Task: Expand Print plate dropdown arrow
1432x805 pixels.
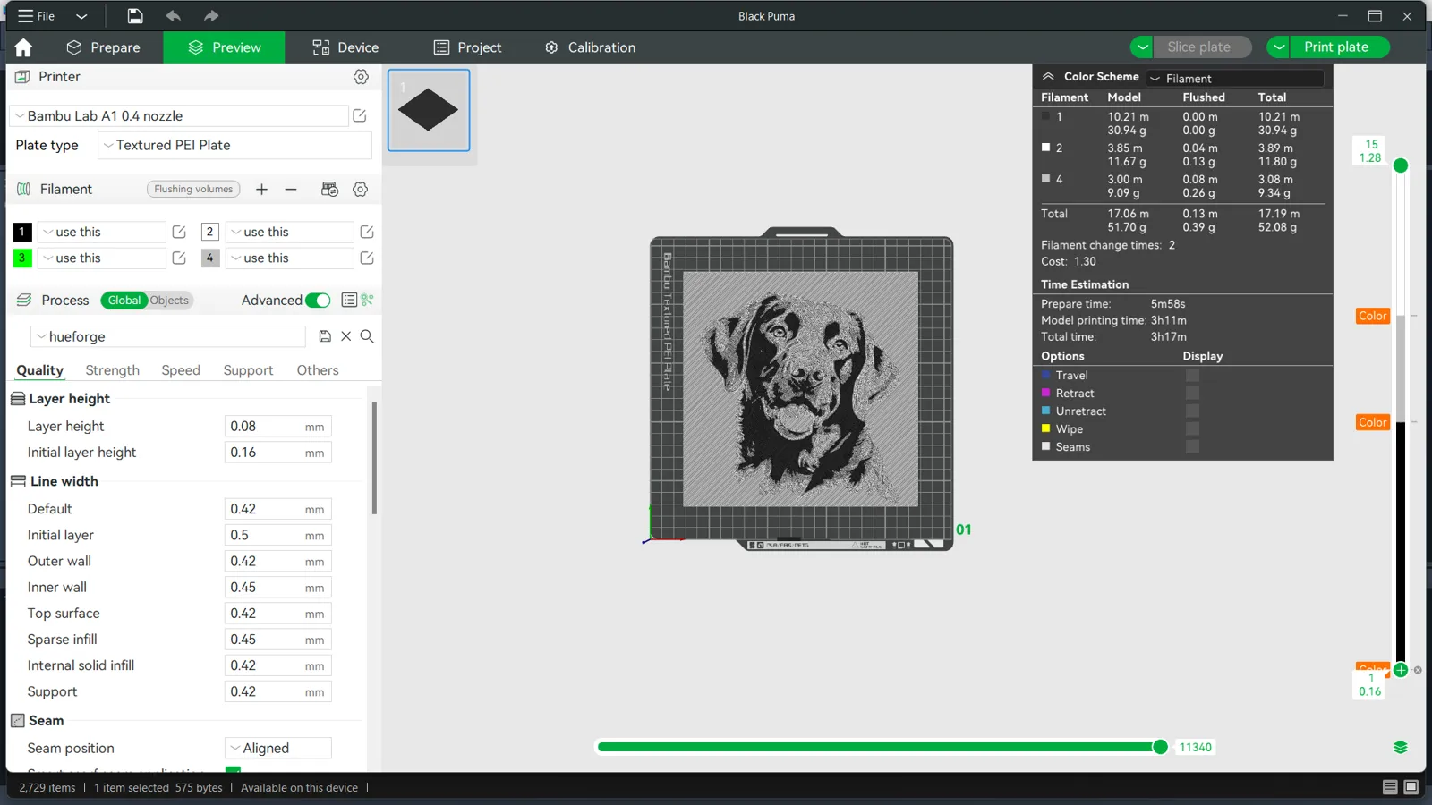Action: click(x=1278, y=47)
